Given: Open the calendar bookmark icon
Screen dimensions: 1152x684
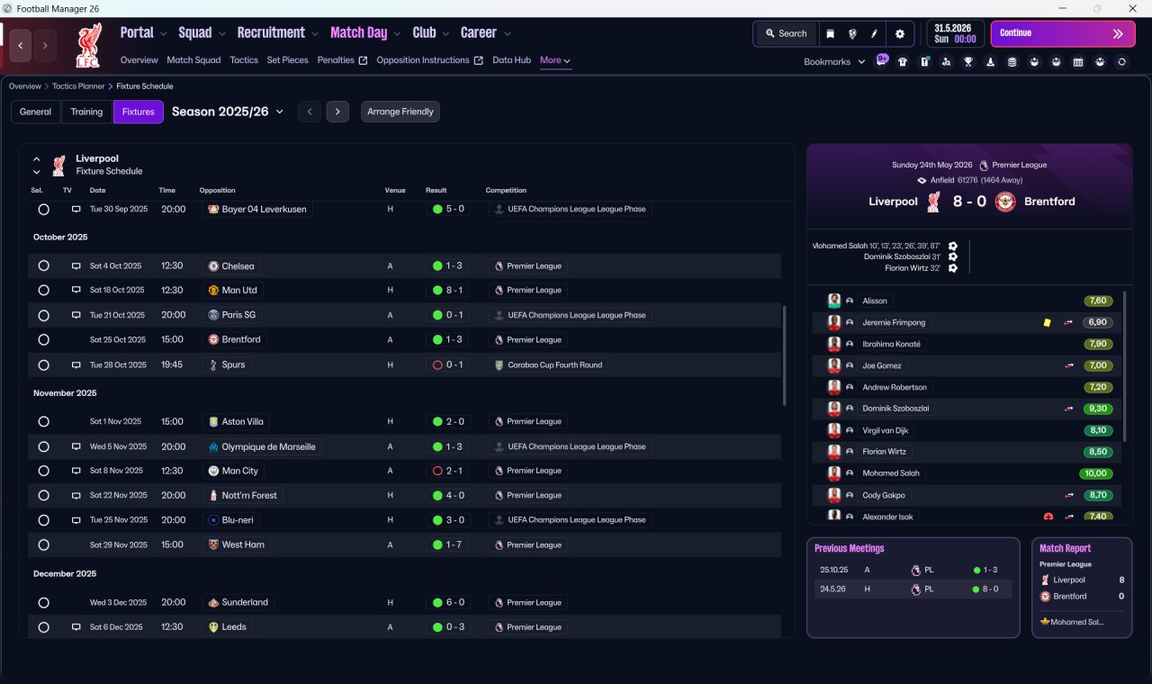Looking at the screenshot, I should (1078, 62).
